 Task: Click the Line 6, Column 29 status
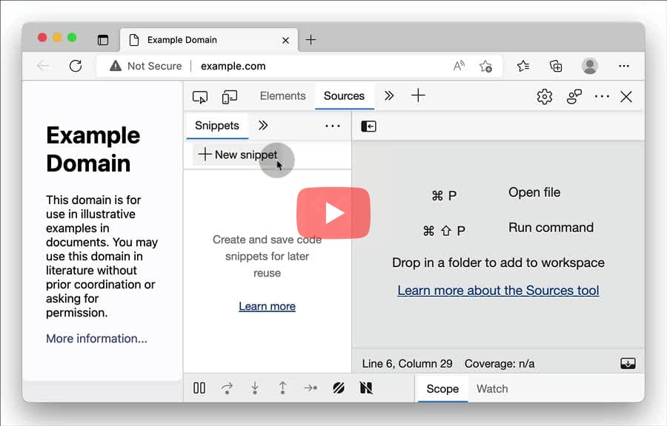tap(407, 364)
